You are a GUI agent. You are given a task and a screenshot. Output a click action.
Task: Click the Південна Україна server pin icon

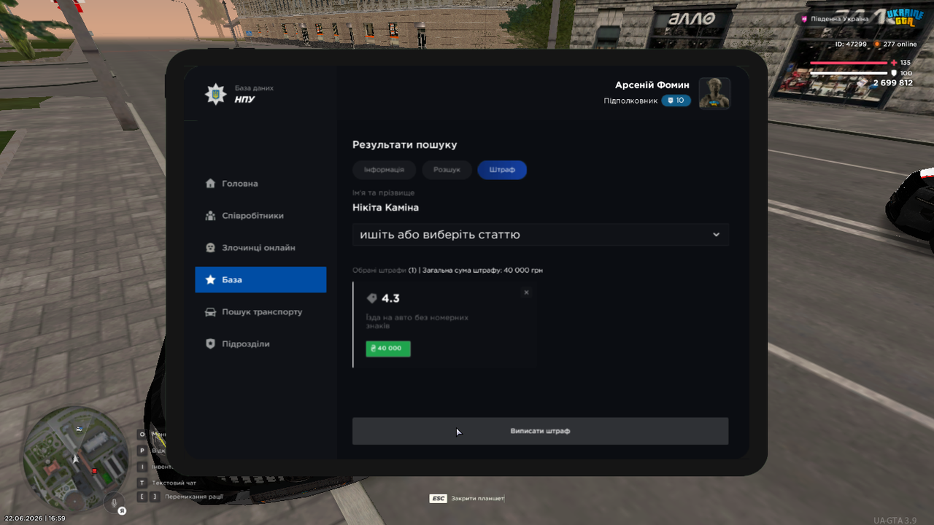tap(805, 19)
